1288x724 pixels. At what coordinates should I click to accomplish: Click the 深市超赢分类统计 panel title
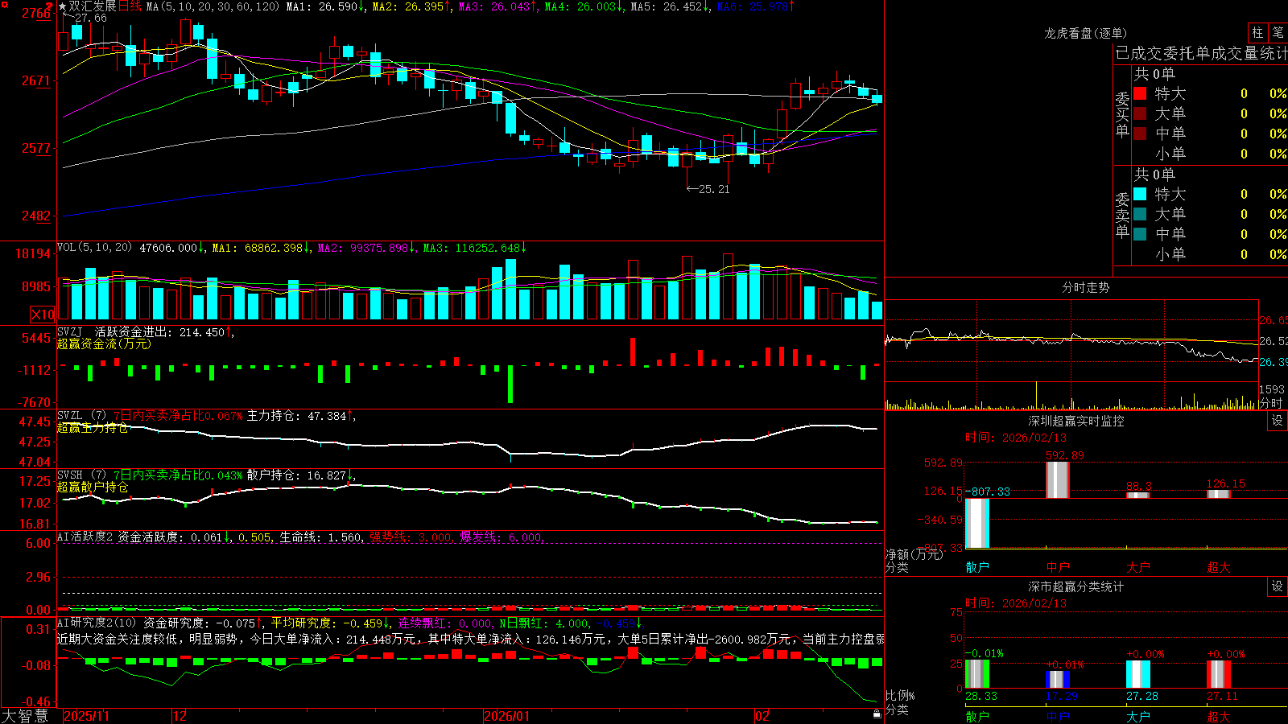click(1076, 586)
